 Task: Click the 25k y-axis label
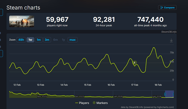click(x=172, y=71)
